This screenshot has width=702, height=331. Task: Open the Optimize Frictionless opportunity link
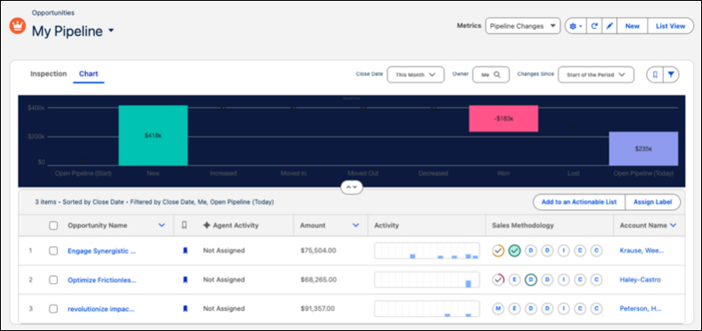(x=102, y=279)
